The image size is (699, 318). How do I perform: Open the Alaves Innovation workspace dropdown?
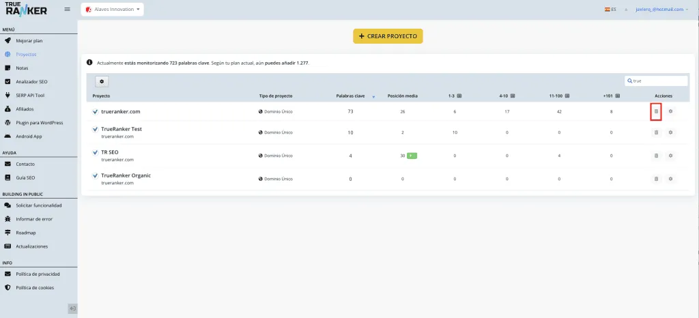[113, 10]
